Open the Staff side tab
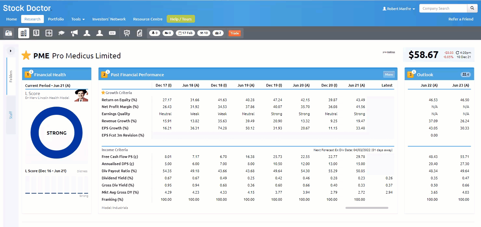The width and height of the screenshot is (481, 227). 11,115
